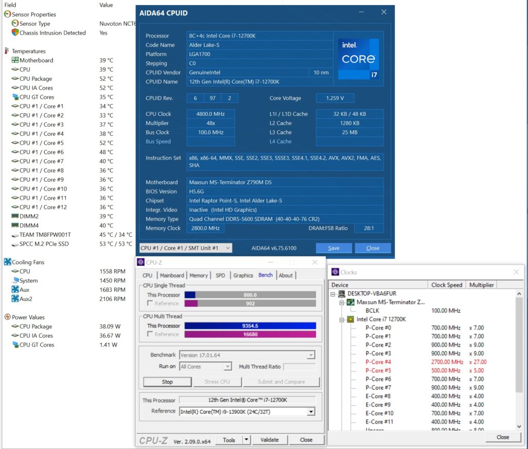
Task: Click the Tools button in CPU-Z
Action: (x=229, y=440)
